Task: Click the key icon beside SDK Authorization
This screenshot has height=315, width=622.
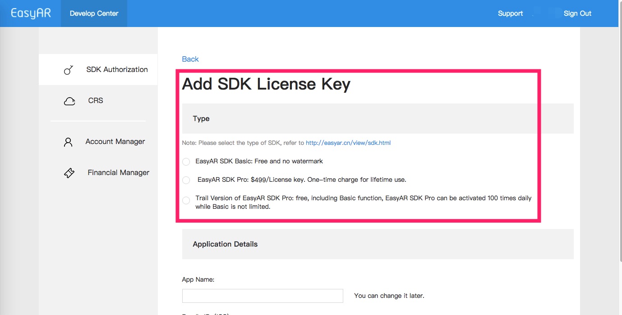Action: tap(69, 70)
